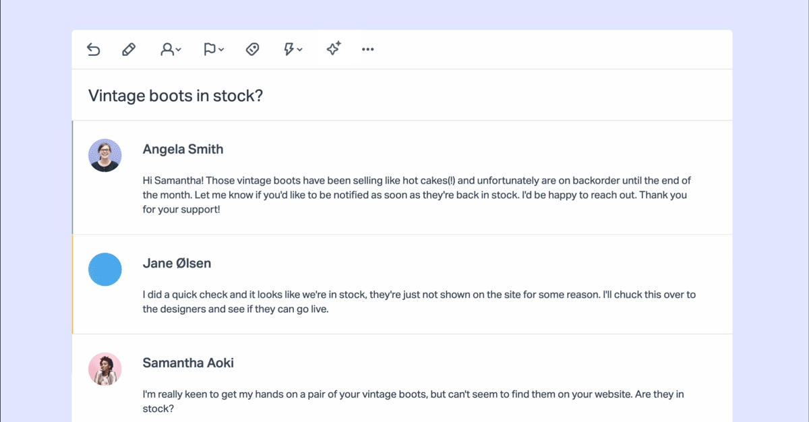This screenshot has width=809, height=422.
Task: Open the more options ellipsis menu
Action: tap(367, 49)
